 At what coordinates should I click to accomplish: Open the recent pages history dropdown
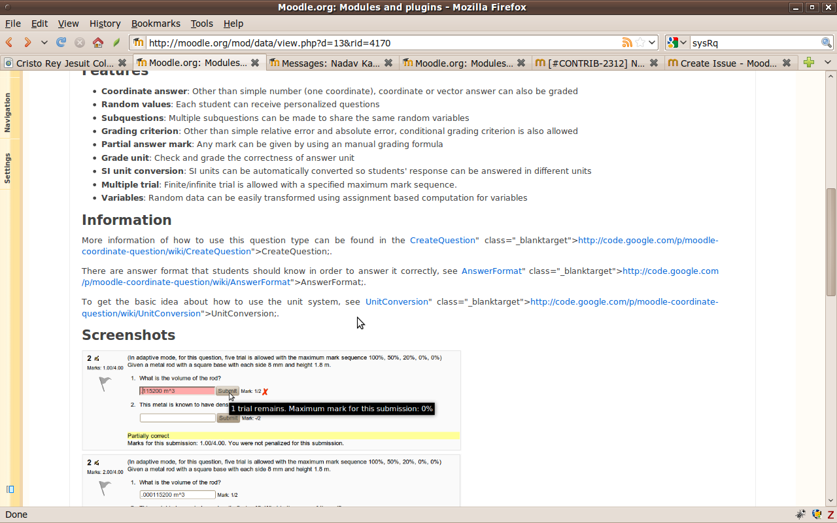[44, 42]
